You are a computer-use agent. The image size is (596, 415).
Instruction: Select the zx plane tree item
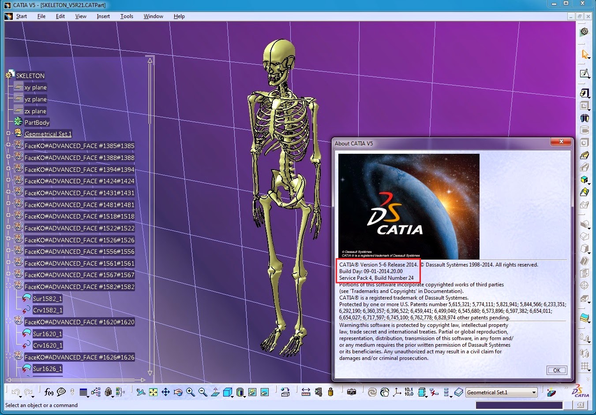35,111
